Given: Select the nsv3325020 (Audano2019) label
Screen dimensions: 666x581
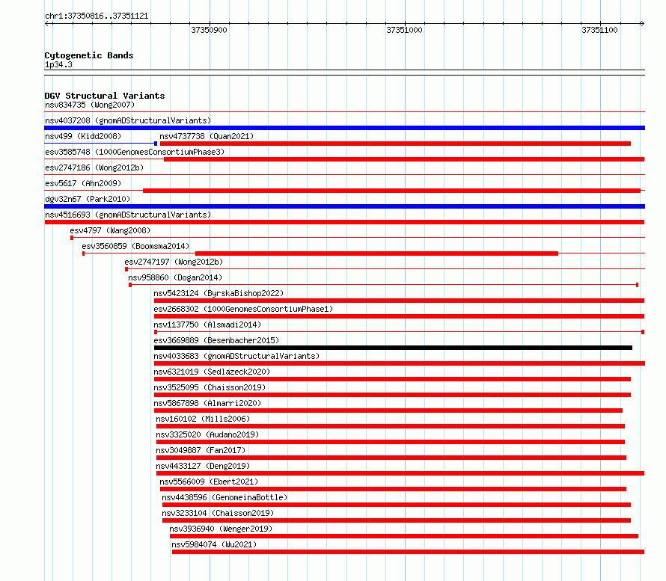Looking at the screenshot, I should point(207,434).
